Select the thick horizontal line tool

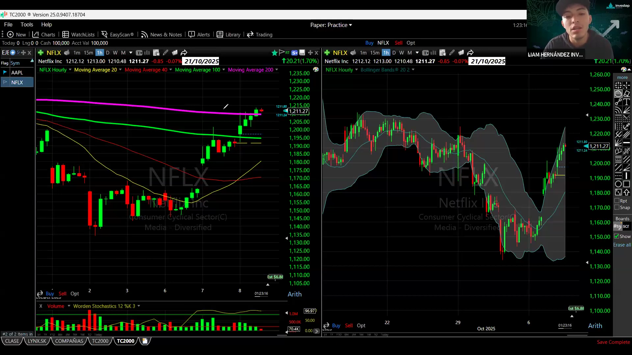pyautogui.click(x=626, y=143)
